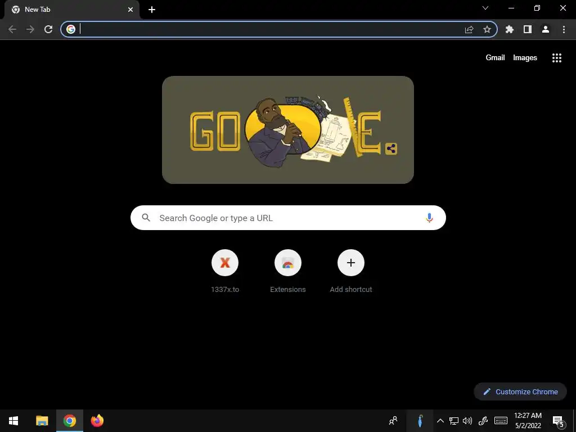Add a new shortcut tile
Screen dimensions: 576x432
(351, 271)
